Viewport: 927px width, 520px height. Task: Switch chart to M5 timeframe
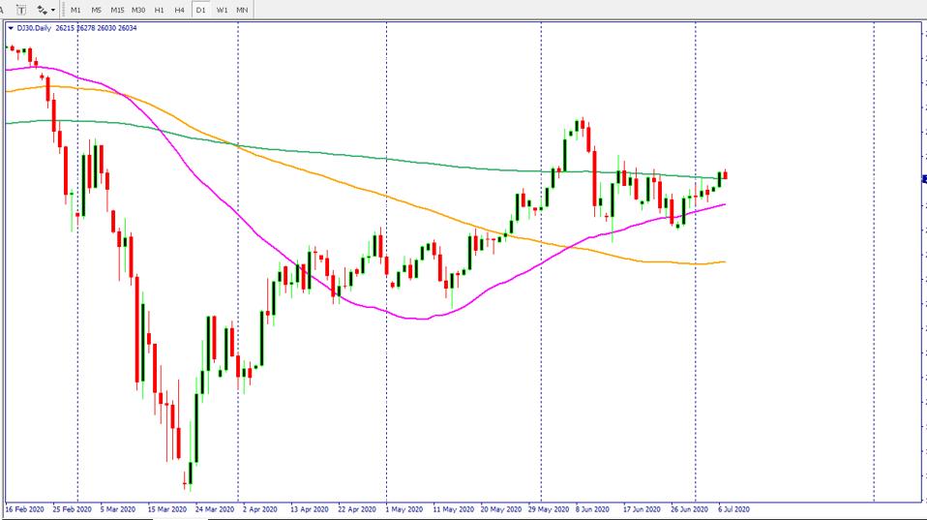(x=96, y=9)
